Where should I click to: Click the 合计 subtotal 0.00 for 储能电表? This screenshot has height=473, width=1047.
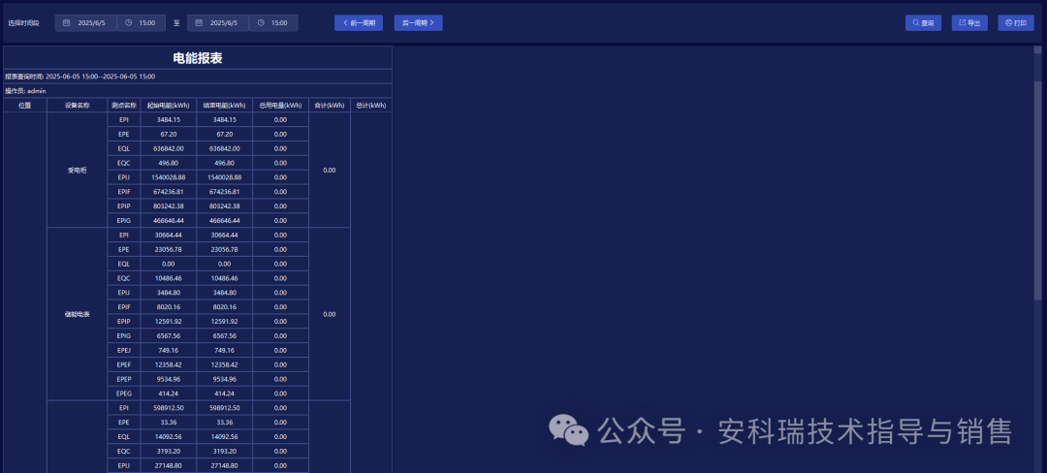(330, 314)
